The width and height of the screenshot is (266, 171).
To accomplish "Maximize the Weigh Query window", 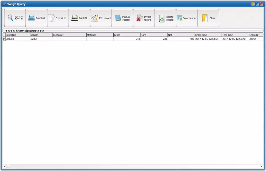I will click(x=257, y=4).
